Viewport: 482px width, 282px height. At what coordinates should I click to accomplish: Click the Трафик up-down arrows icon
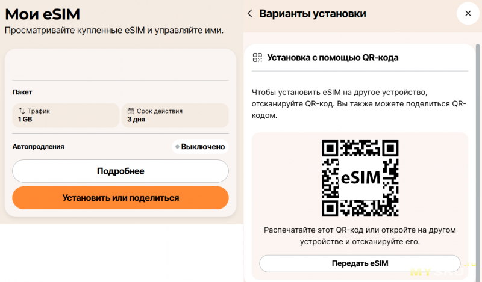click(x=22, y=111)
